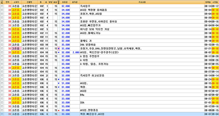Click A타입, 확트인뷰~강추강추(로얄) description
The width and height of the screenshot is (219, 116).
[x=99, y=52]
